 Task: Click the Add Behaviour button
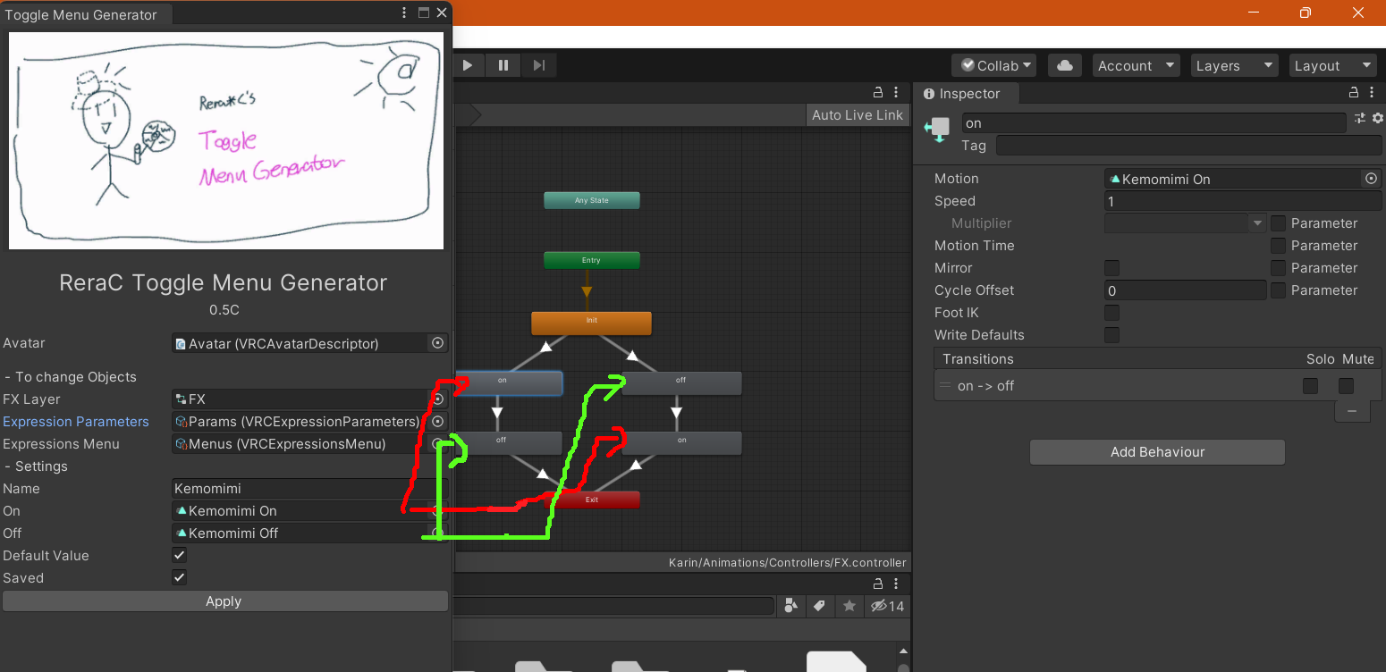pos(1157,452)
